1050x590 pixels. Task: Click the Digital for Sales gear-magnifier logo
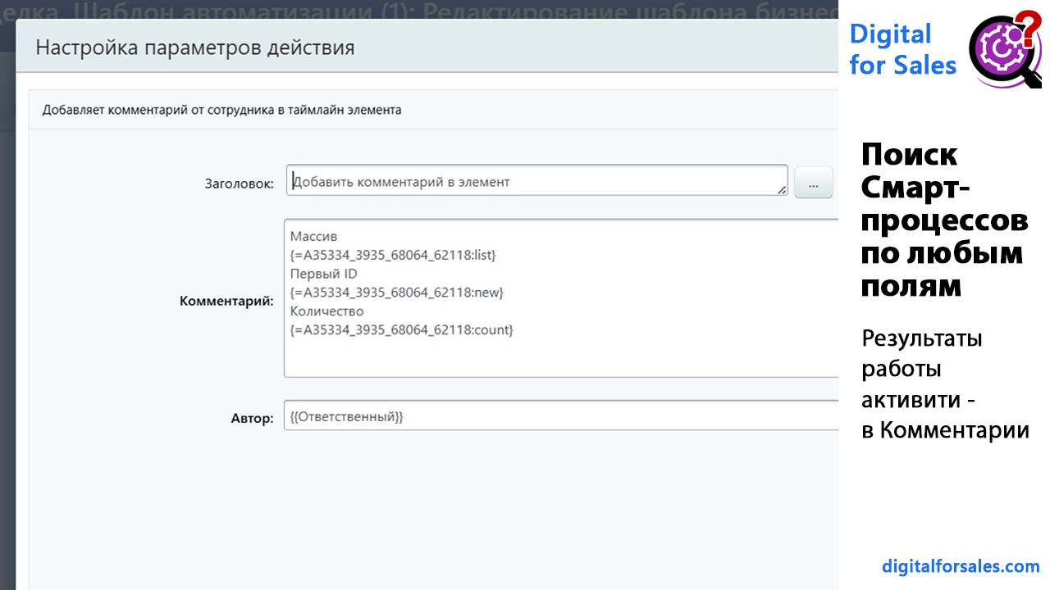(1004, 48)
